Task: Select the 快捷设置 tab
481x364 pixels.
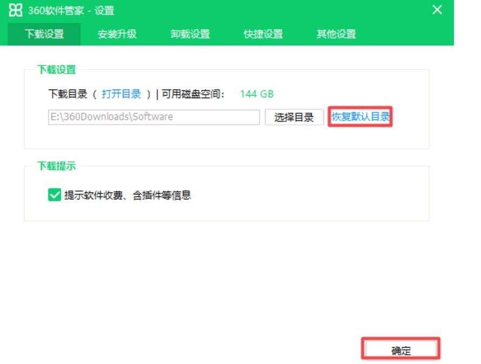Action: [x=263, y=34]
